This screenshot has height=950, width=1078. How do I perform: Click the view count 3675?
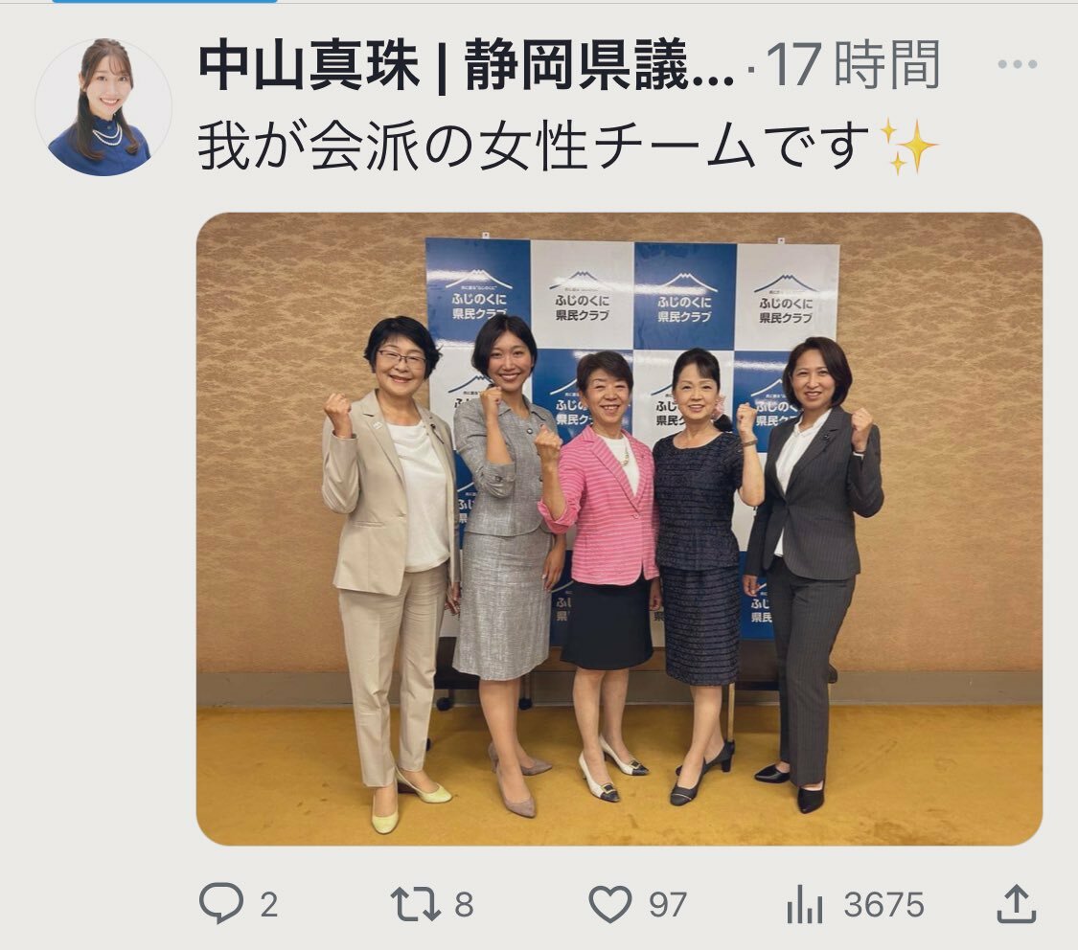pos(884,905)
